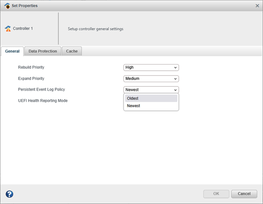Click the Cancel button

(244, 194)
